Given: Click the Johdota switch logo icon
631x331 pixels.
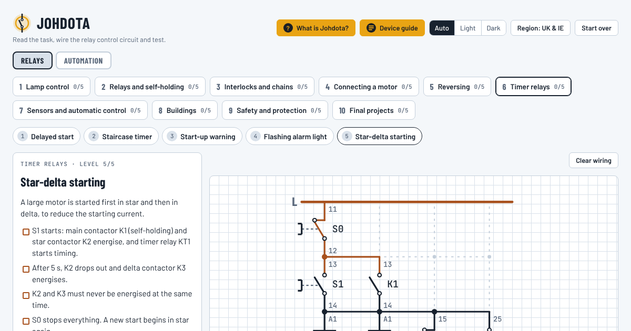Looking at the screenshot, I should pyautogui.click(x=22, y=23).
